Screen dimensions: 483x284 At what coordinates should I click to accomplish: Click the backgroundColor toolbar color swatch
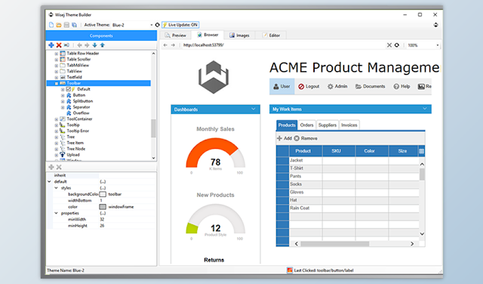(x=103, y=194)
